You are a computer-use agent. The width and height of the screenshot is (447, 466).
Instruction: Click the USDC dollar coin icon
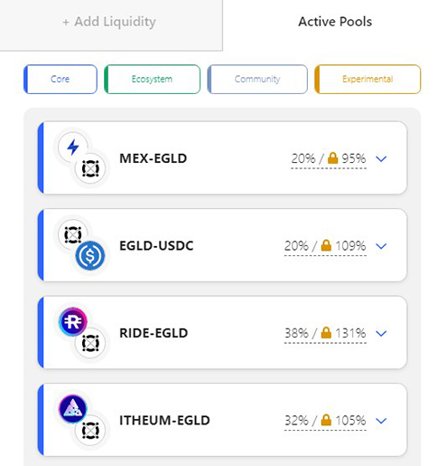pos(90,255)
